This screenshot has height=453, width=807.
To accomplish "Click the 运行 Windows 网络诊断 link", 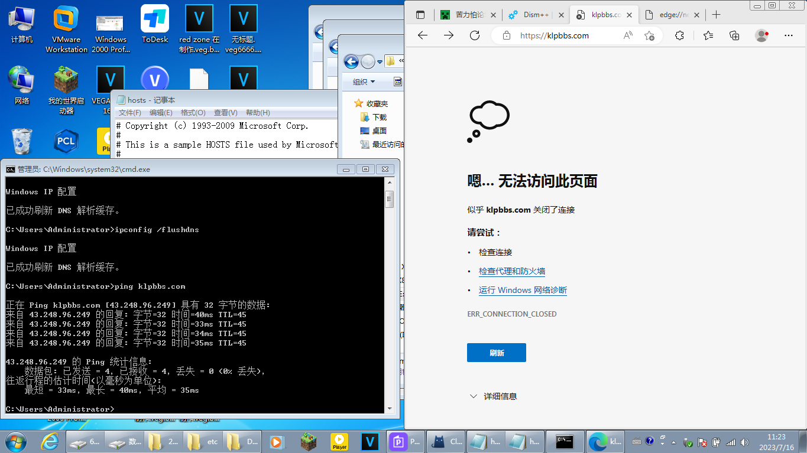I will pos(523,290).
